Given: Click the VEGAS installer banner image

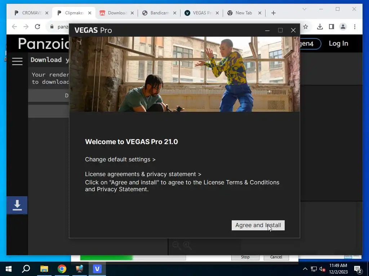Looking at the screenshot, I should click(x=184, y=74).
